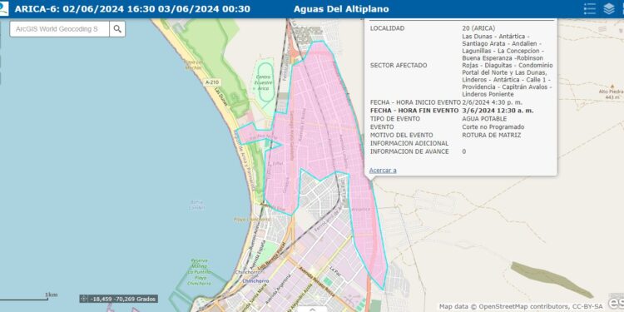The width and height of the screenshot is (624, 312).
Task: Click the 'TIPO DE EVENTO' label
Action: tap(394, 119)
